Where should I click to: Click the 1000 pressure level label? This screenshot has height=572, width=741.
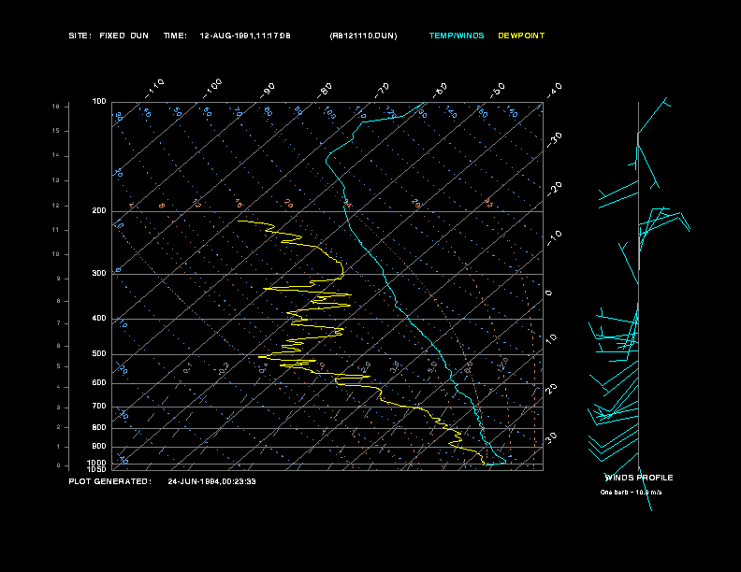pos(97,463)
